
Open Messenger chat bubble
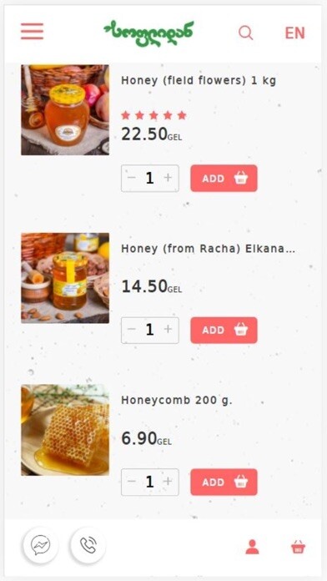(41, 545)
